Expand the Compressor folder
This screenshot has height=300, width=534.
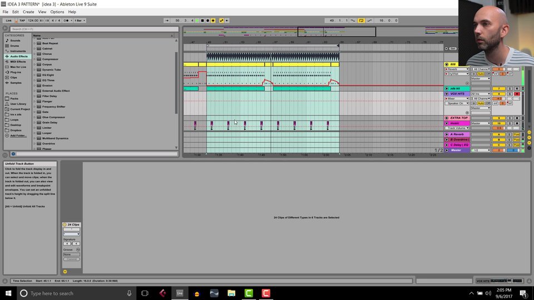coord(34,59)
